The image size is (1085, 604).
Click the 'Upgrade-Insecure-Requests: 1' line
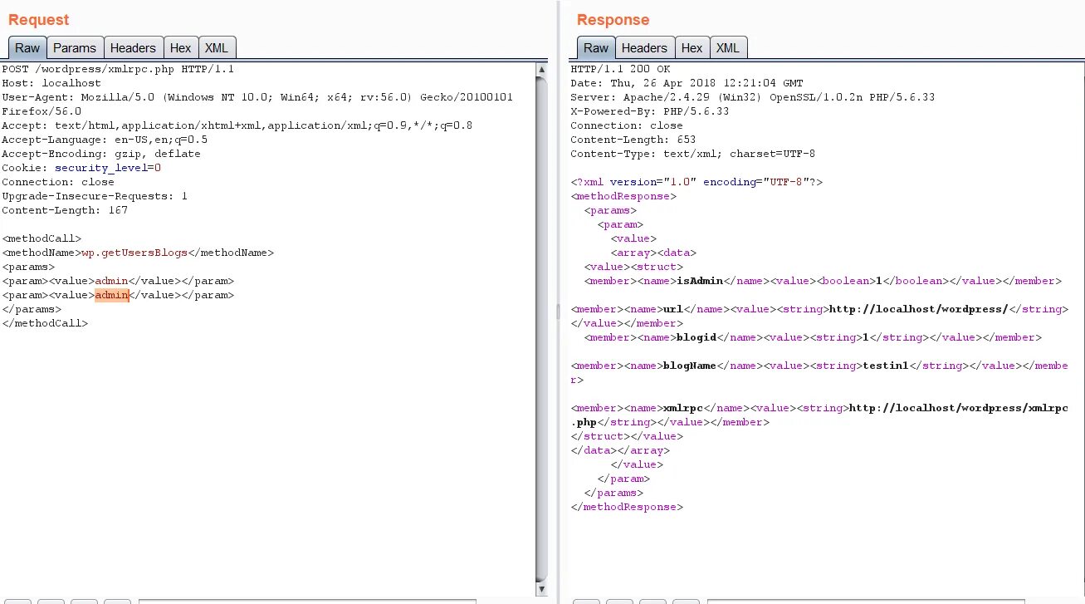tap(95, 196)
